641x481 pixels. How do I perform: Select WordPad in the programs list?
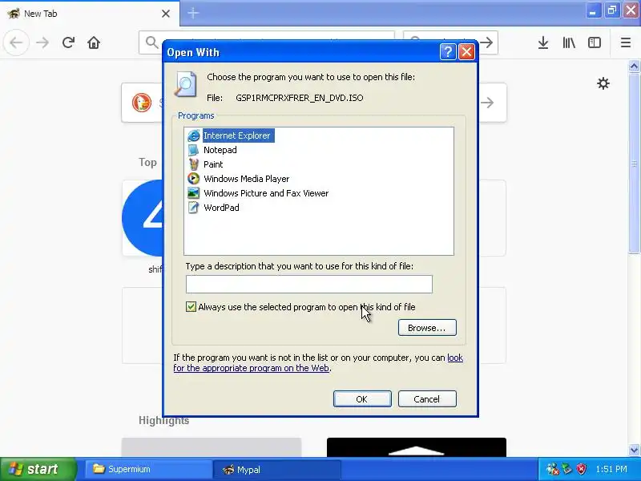tap(221, 208)
